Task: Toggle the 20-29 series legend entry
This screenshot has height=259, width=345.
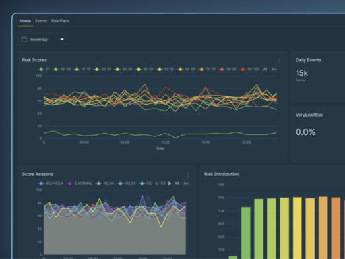Action: point(102,69)
